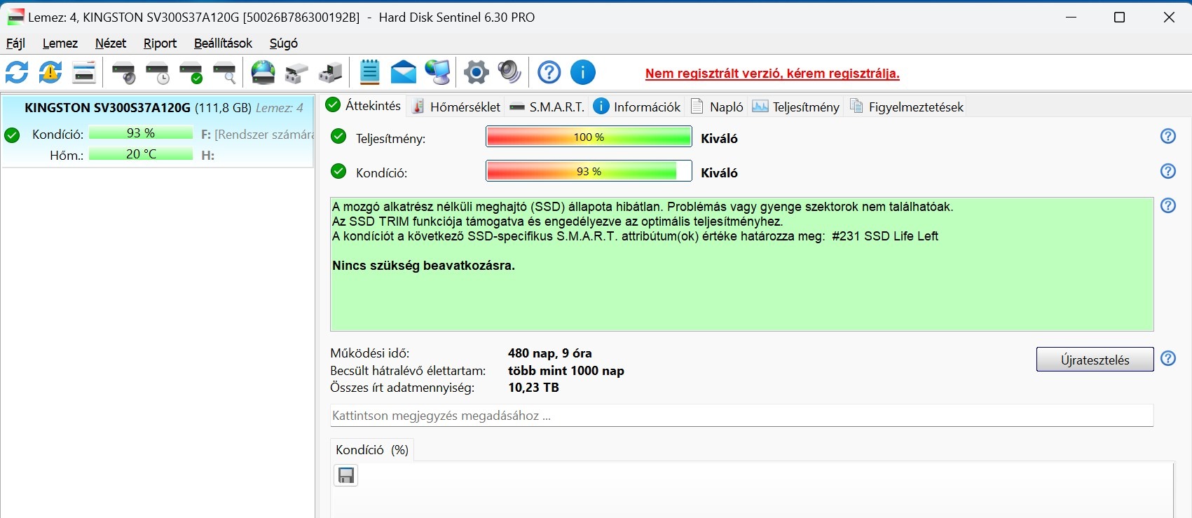The image size is (1192, 518).
Task: Click the disk panel view toolbar icon
Action: click(x=84, y=72)
